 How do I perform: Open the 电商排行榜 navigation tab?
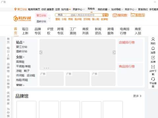tap(125, 31)
